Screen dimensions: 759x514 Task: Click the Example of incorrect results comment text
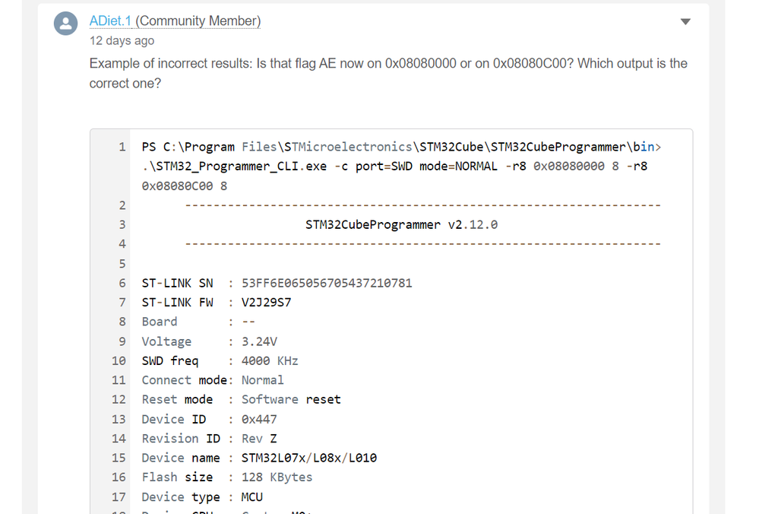coord(388,73)
